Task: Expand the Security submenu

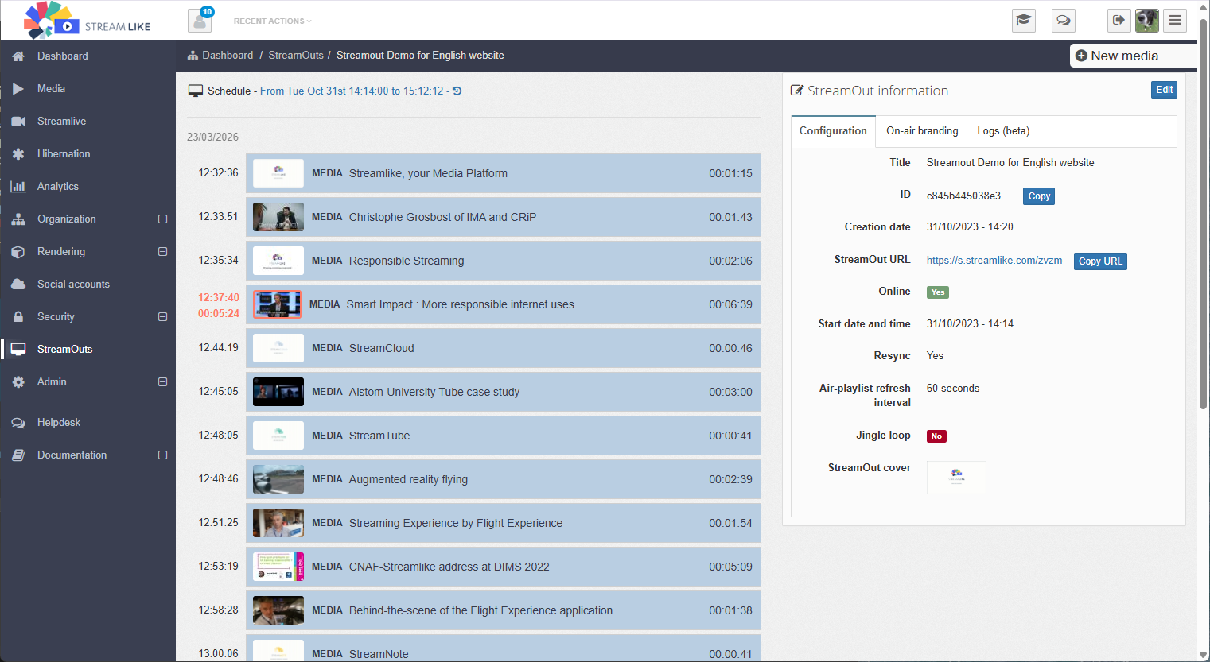Action: 162,317
